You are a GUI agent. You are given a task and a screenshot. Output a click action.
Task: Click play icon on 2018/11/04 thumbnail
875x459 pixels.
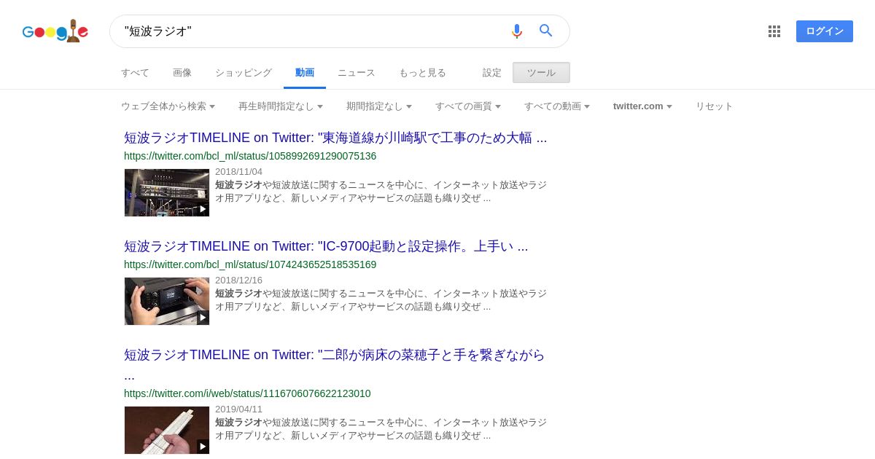click(x=203, y=209)
